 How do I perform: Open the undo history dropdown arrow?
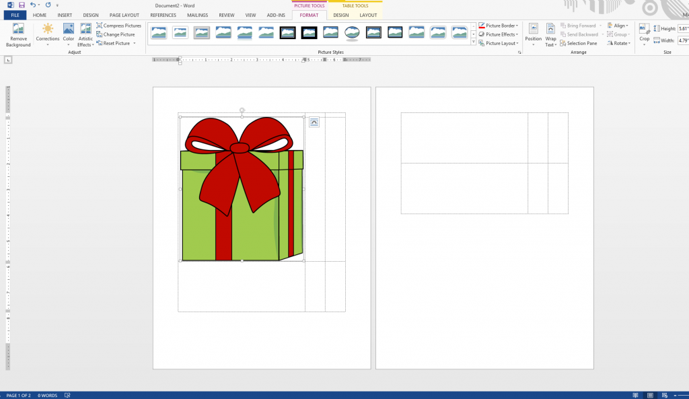tap(39, 5)
